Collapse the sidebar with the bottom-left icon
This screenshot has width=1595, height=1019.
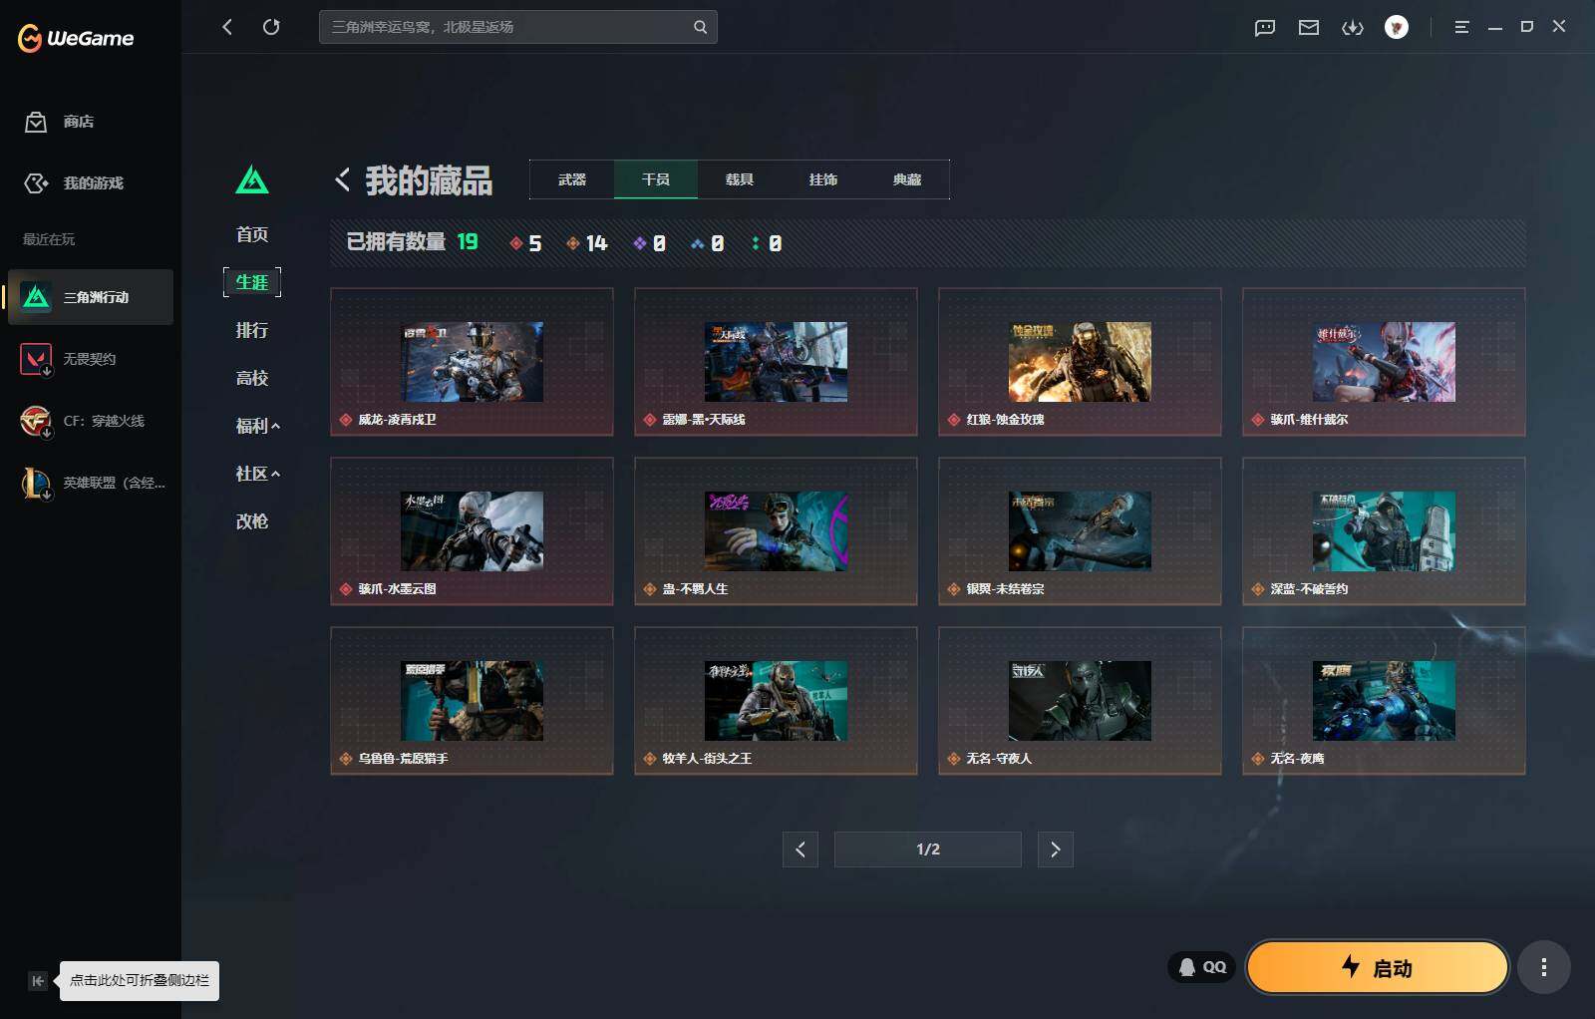click(x=38, y=981)
